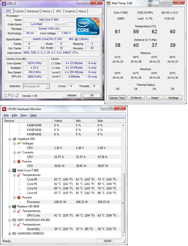Click the Currents wave icon
The image size is (188, 246).
pyautogui.click(x=19, y=152)
